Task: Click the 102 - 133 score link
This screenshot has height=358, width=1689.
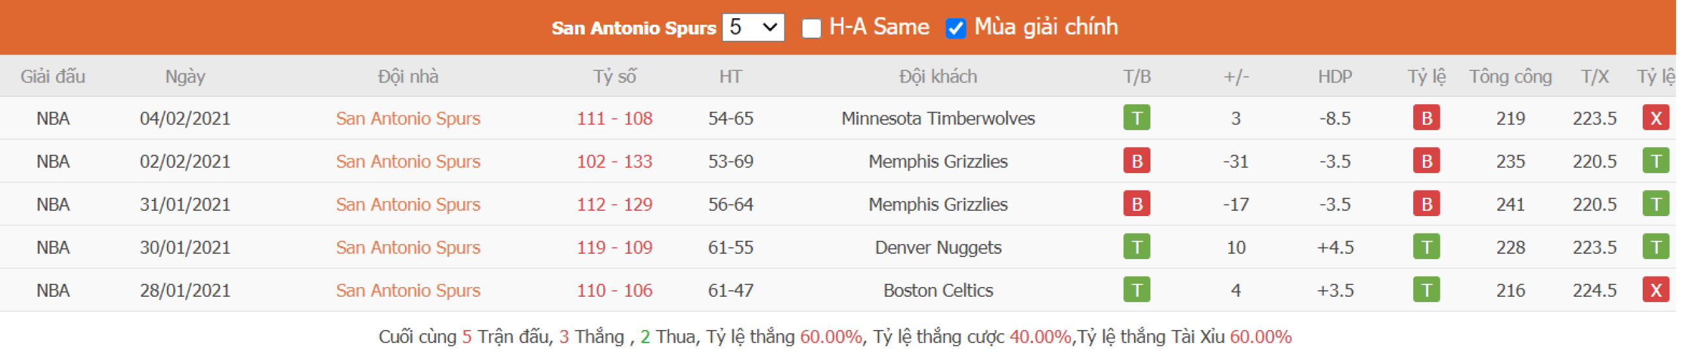Action: (614, 161)
